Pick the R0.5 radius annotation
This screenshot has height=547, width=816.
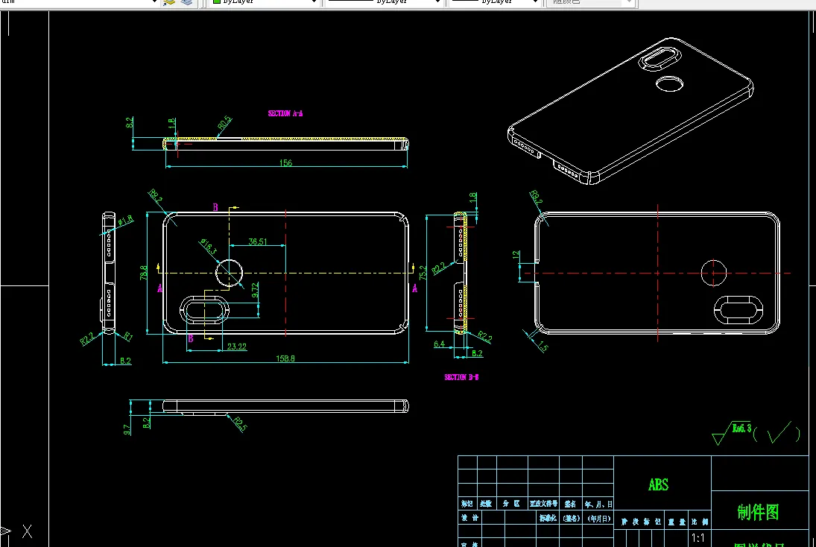pos(224,123)
